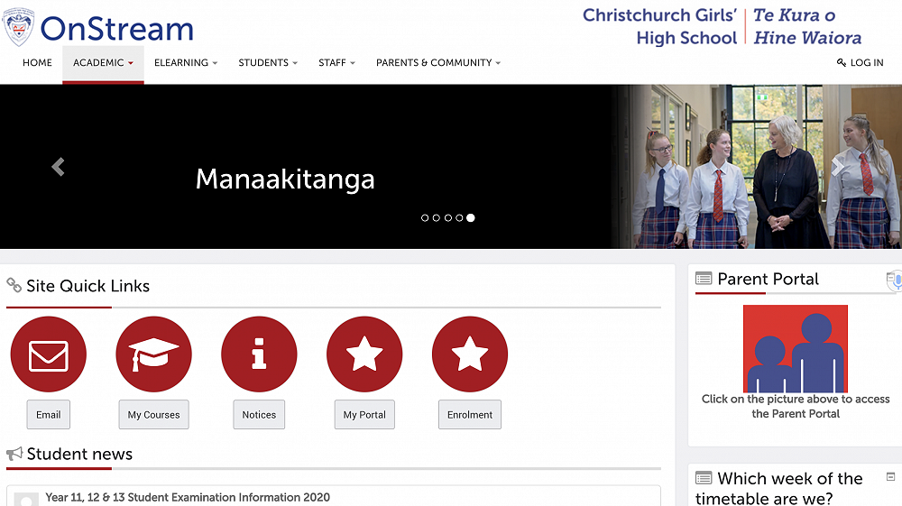Expand the Academic dropdown menu
Viewport: 902px width, 506px height.
tap(103, 63)
